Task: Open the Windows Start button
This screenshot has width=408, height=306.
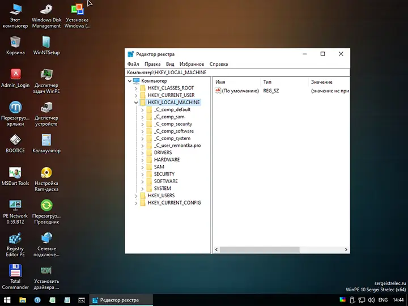Action: coord(7,300)
